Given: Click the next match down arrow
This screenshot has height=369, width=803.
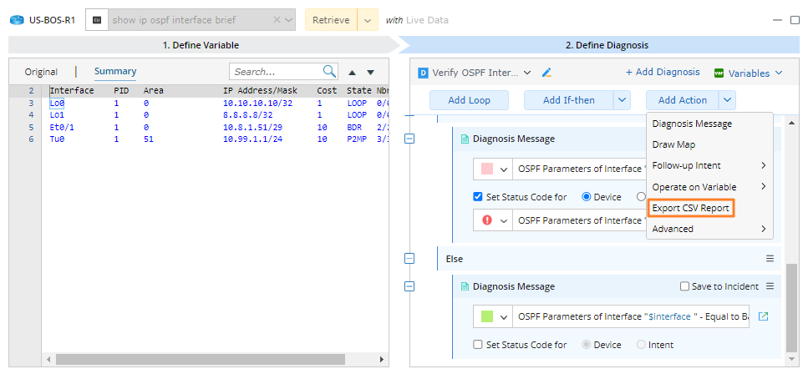Looking at the screenshot, I should point(370,73).
